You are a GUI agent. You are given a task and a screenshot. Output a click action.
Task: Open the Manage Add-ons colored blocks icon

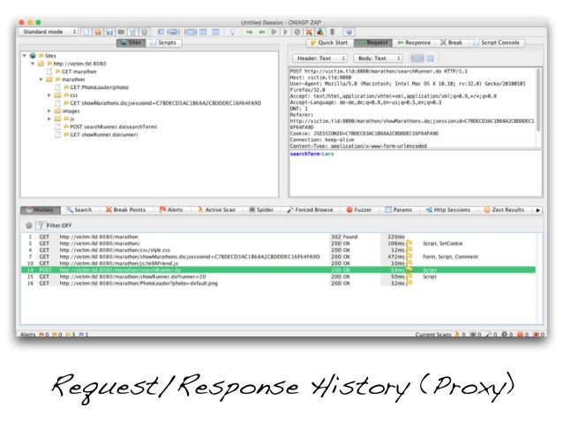[x=320, y=32]
